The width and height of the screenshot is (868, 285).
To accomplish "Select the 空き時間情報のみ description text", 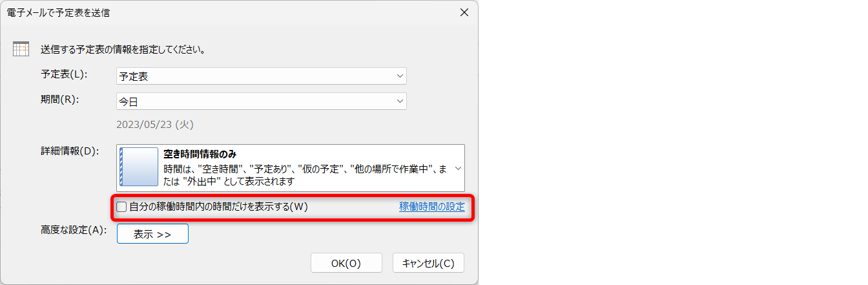I will (x=305, y=174).
